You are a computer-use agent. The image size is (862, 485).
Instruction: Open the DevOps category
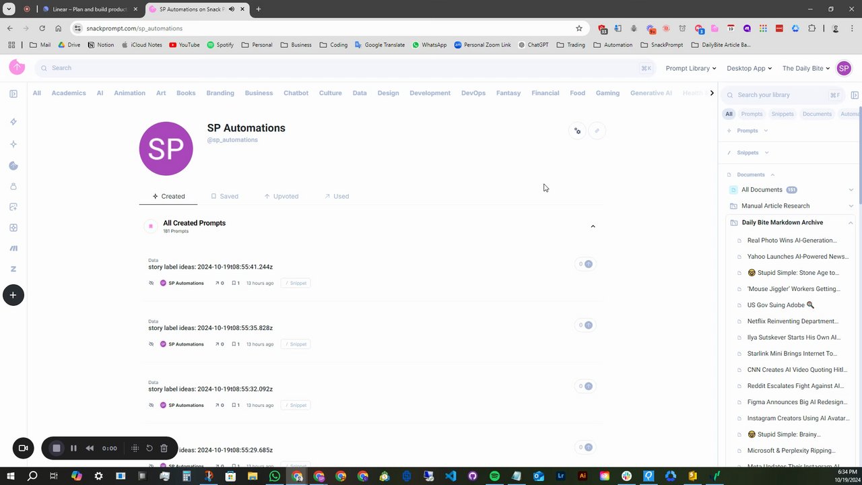click(473, 93)
